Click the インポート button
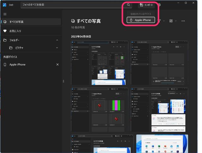202x153 pixels. [x=146, y=5]
